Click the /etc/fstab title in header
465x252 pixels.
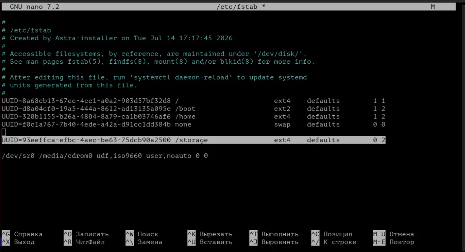coord(237,6)
